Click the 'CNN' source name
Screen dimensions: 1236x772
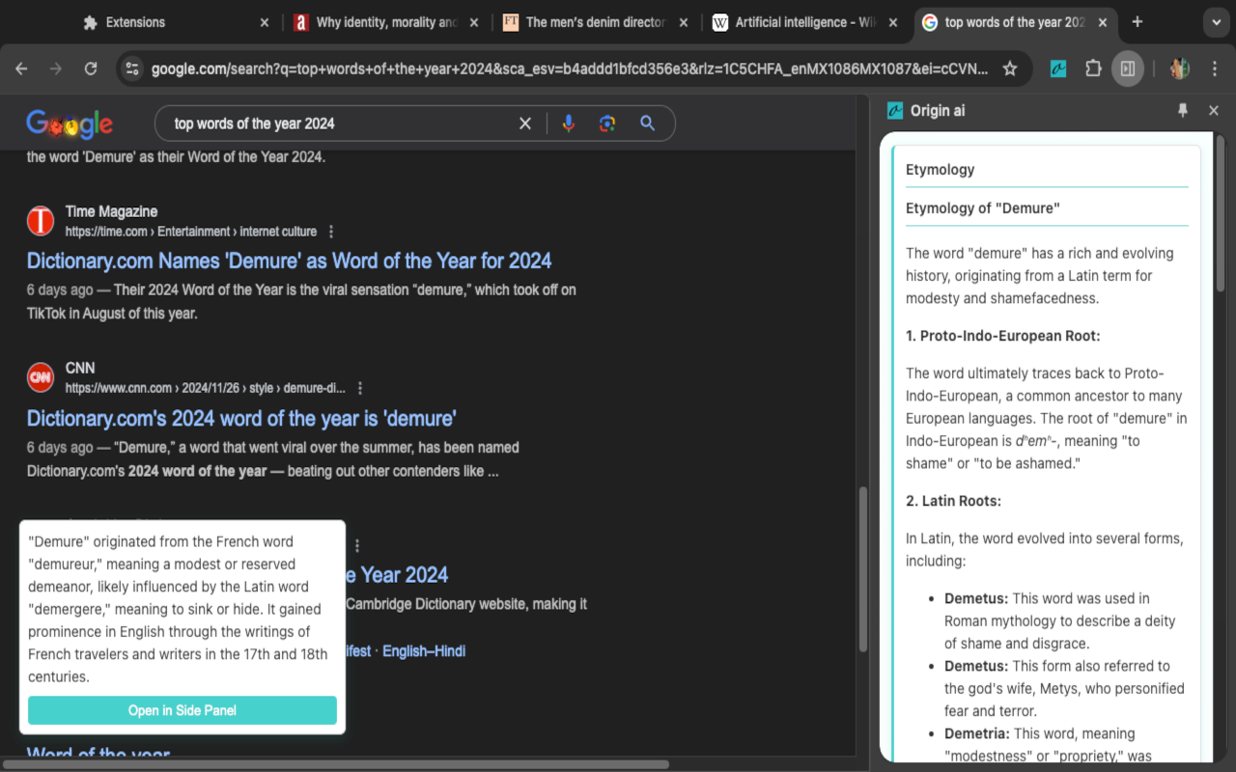pos(80,368)
